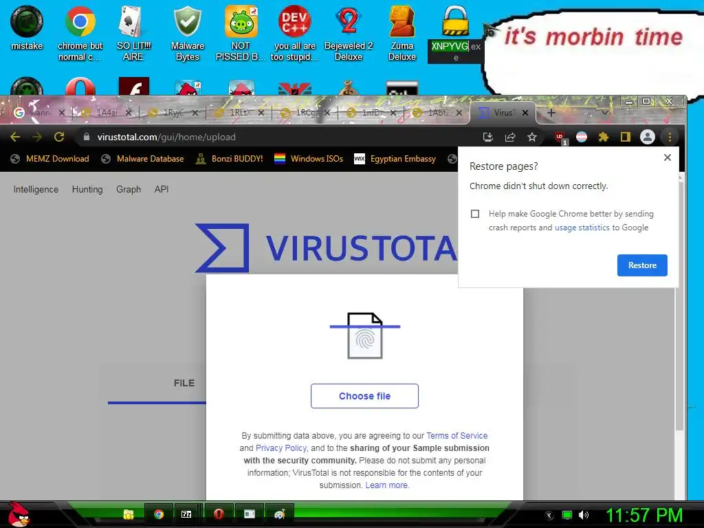The image size is (704, 528).
Task: Click the Chrome taskbar icon
Action: pos(159,514)
